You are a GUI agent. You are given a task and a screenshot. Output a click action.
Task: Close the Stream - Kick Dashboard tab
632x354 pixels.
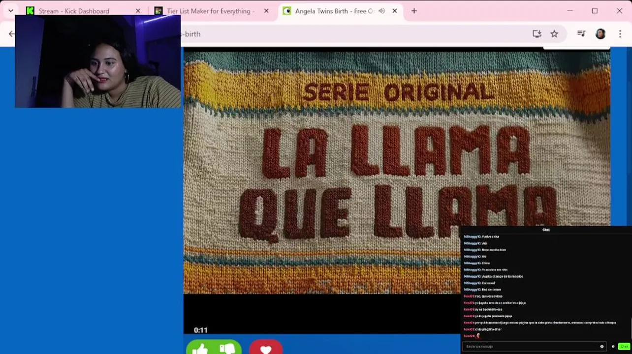(x=138, y=11)
